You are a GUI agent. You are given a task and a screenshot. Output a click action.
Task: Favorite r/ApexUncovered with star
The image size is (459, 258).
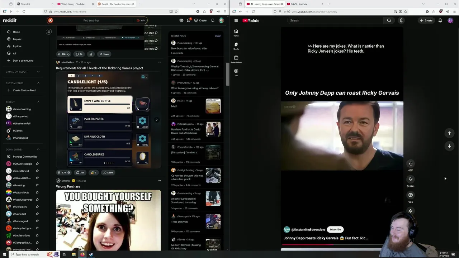coord(37,200)
